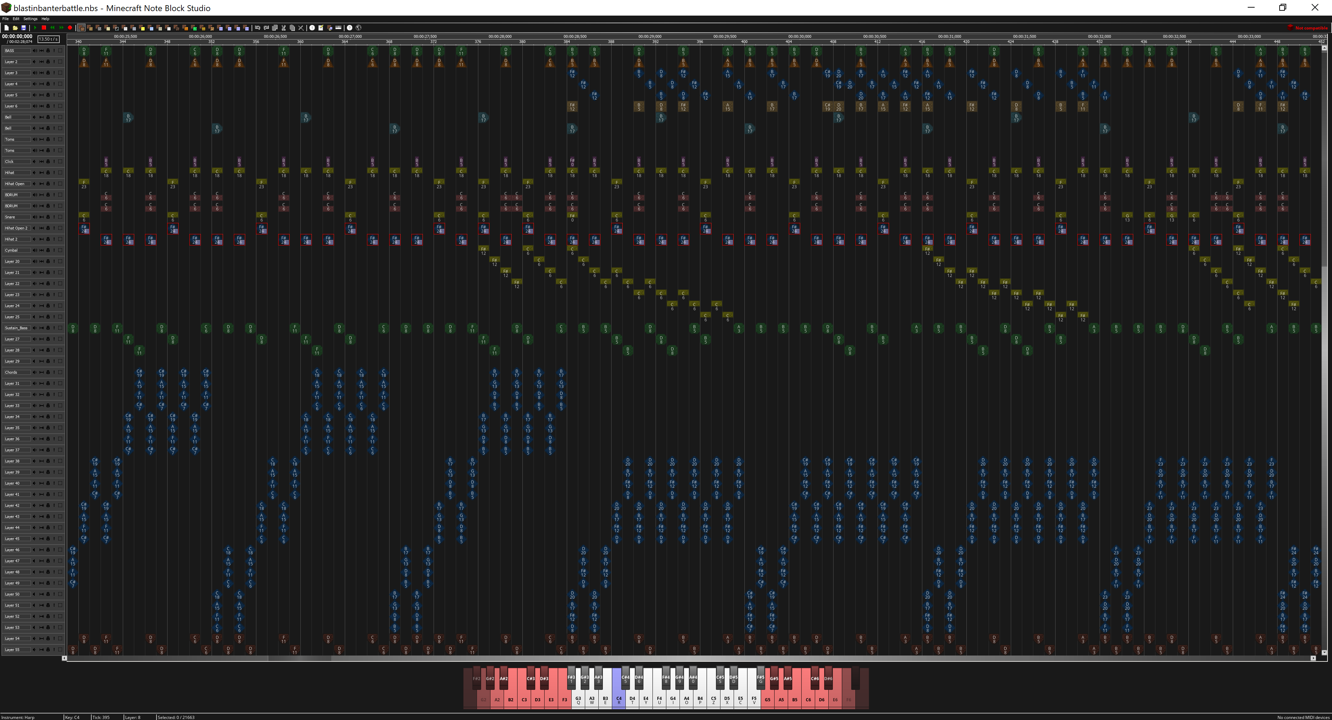Choose the emerald-block Bit instrument icon
1332x720 pixels.
click(194, 28)
